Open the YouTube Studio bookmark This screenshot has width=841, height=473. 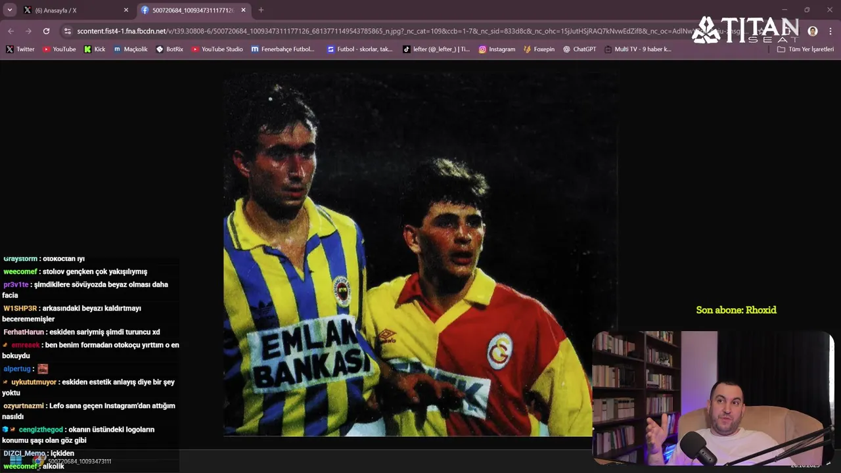pos(217,49)
